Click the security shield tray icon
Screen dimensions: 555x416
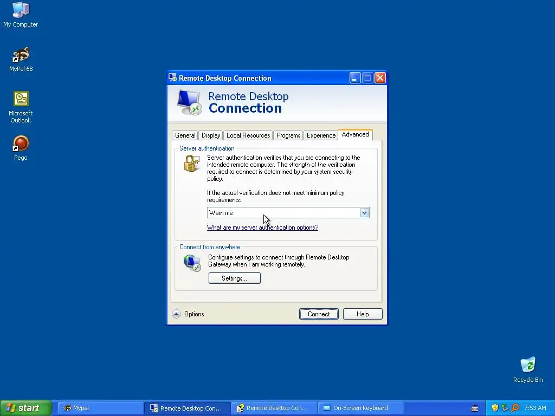coord(495,408)
